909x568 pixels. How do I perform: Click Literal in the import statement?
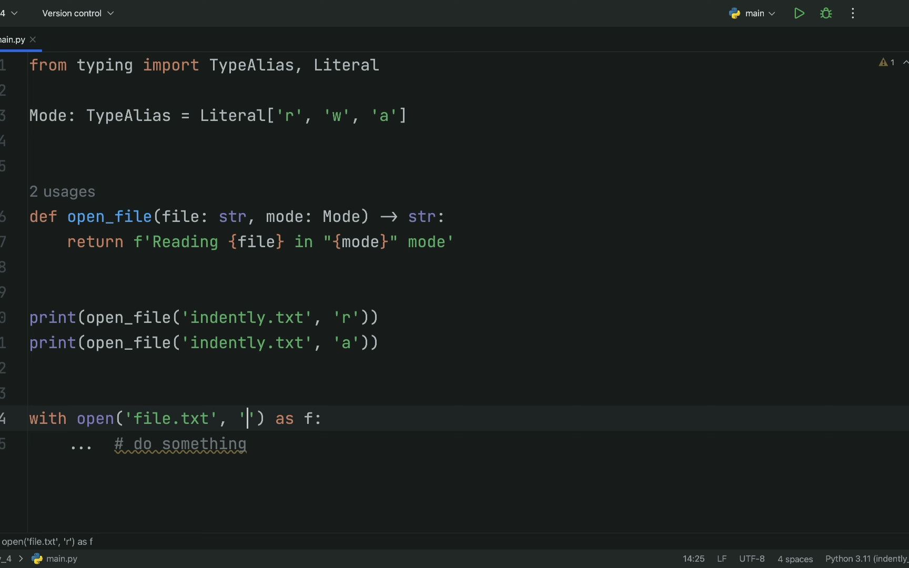[x=346, y=65]
